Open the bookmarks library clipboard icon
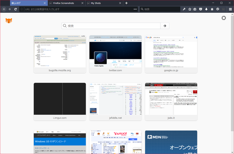234x154 pixels. coord(195,9)
